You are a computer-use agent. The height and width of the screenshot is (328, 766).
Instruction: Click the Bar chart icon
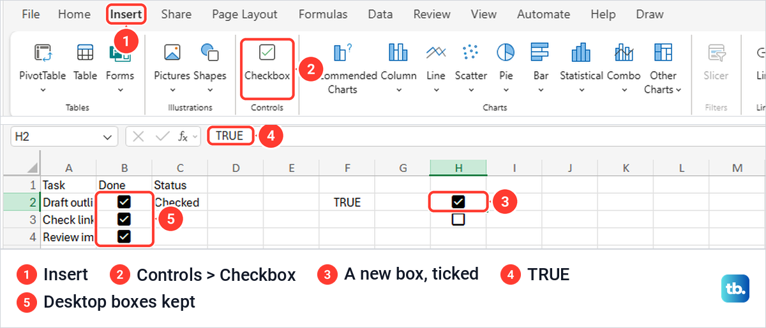[541, 52]
